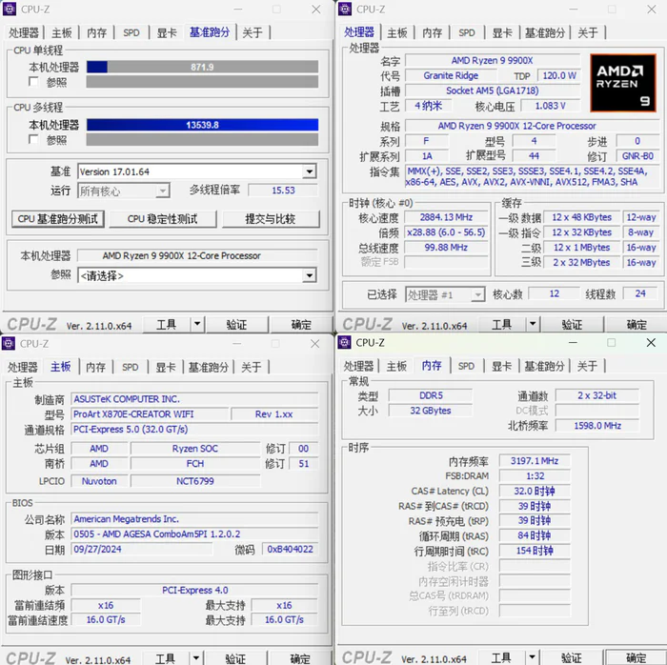Enable the 参照 checkbox under CPU 多线程
The height and width of the screenshot is (665, 667).
click(x=33, y=139)
